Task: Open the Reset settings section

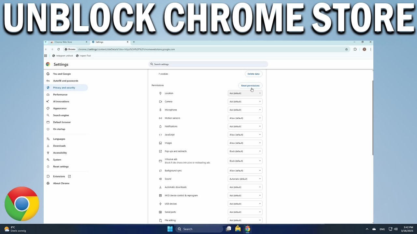Action: [66, 166]
